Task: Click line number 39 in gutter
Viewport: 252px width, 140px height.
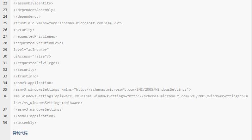Action: pos(5,123)
